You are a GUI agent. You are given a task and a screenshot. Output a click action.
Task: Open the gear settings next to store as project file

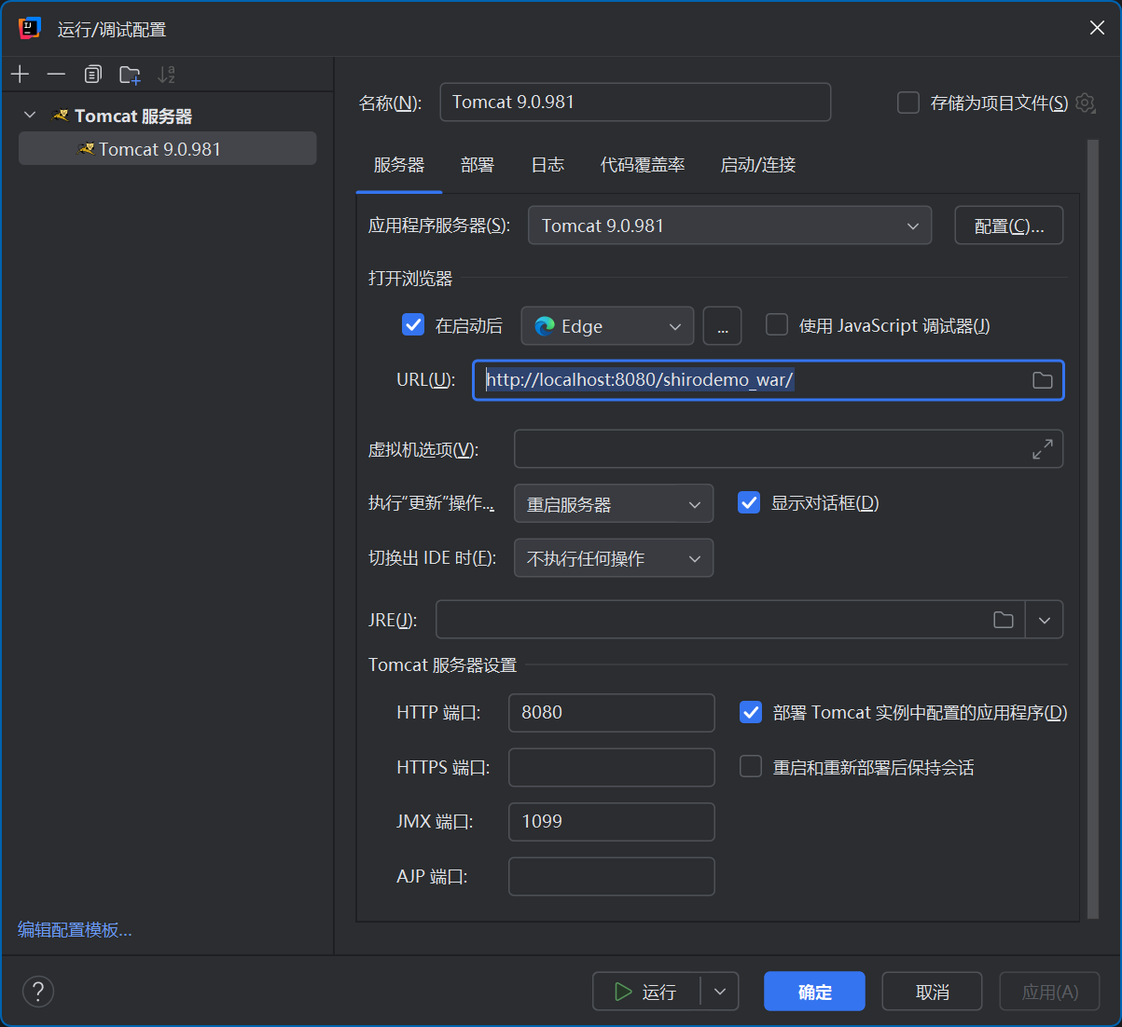click(1085, 103)
